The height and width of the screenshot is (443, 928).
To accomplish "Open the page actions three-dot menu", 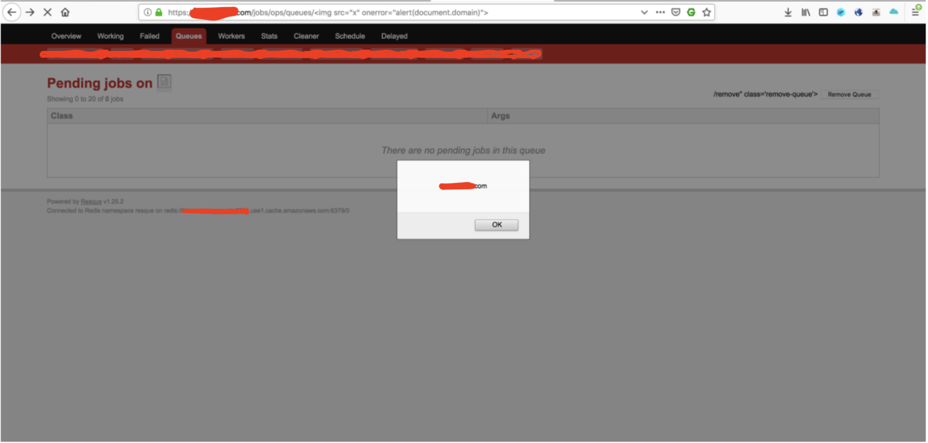I will [660, 13].
